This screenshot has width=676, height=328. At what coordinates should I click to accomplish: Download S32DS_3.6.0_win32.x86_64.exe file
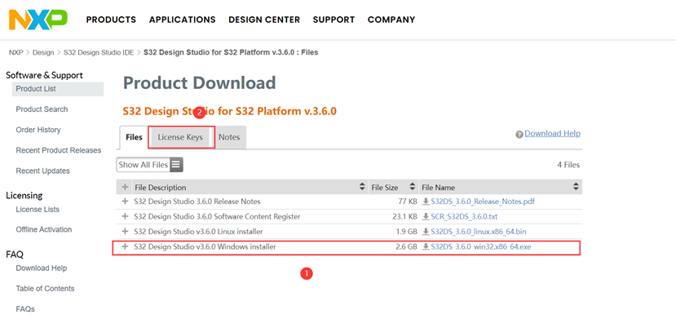(x=480, y=247)
